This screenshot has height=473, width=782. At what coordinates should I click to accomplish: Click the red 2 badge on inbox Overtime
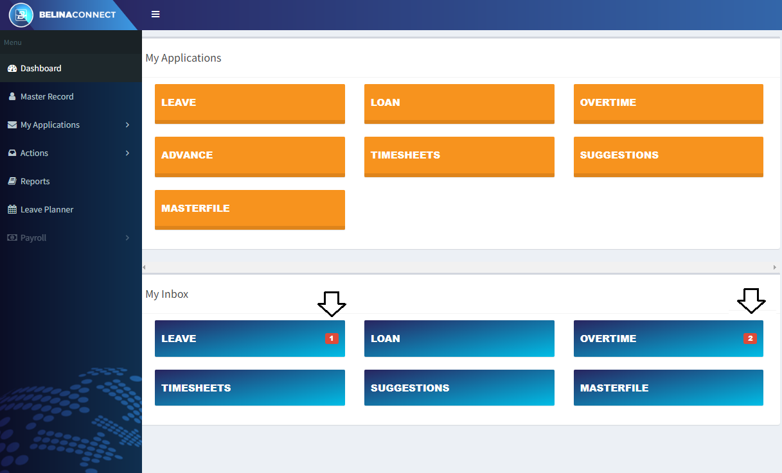750,338
